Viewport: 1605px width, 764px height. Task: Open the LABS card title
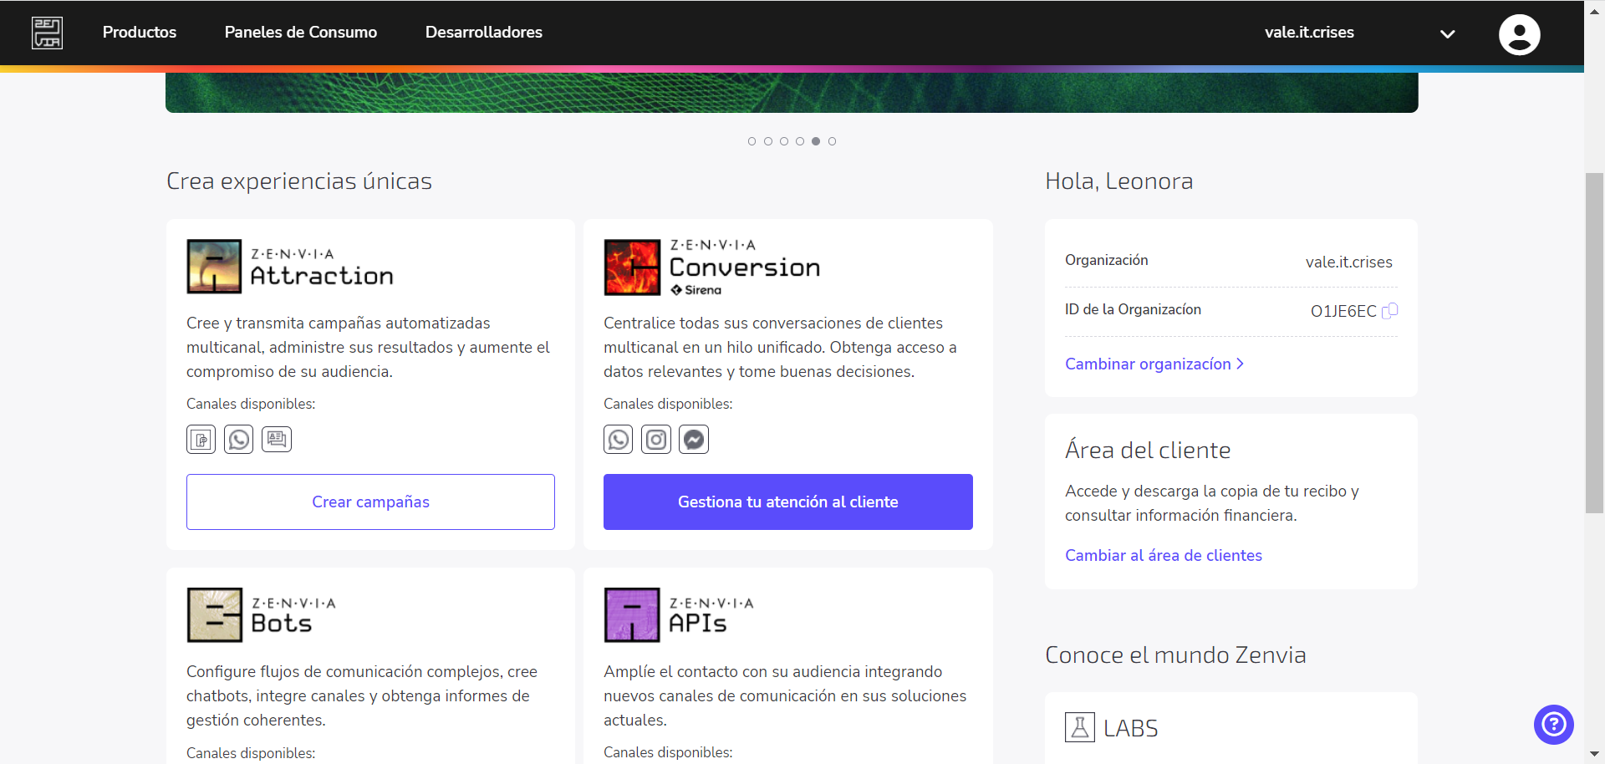1130,728
